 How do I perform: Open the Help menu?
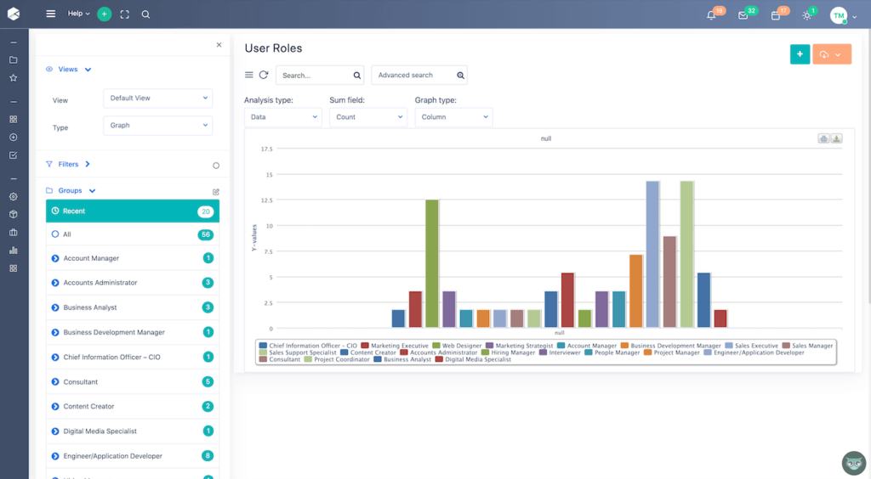click(x=78, y=14)
